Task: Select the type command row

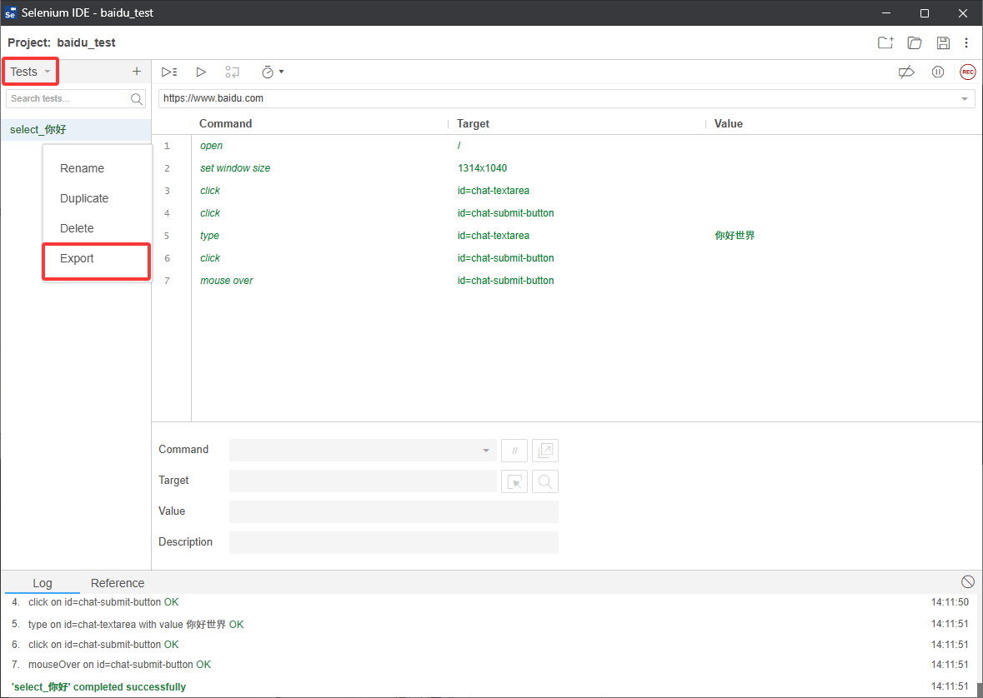Action: [567, 236]
